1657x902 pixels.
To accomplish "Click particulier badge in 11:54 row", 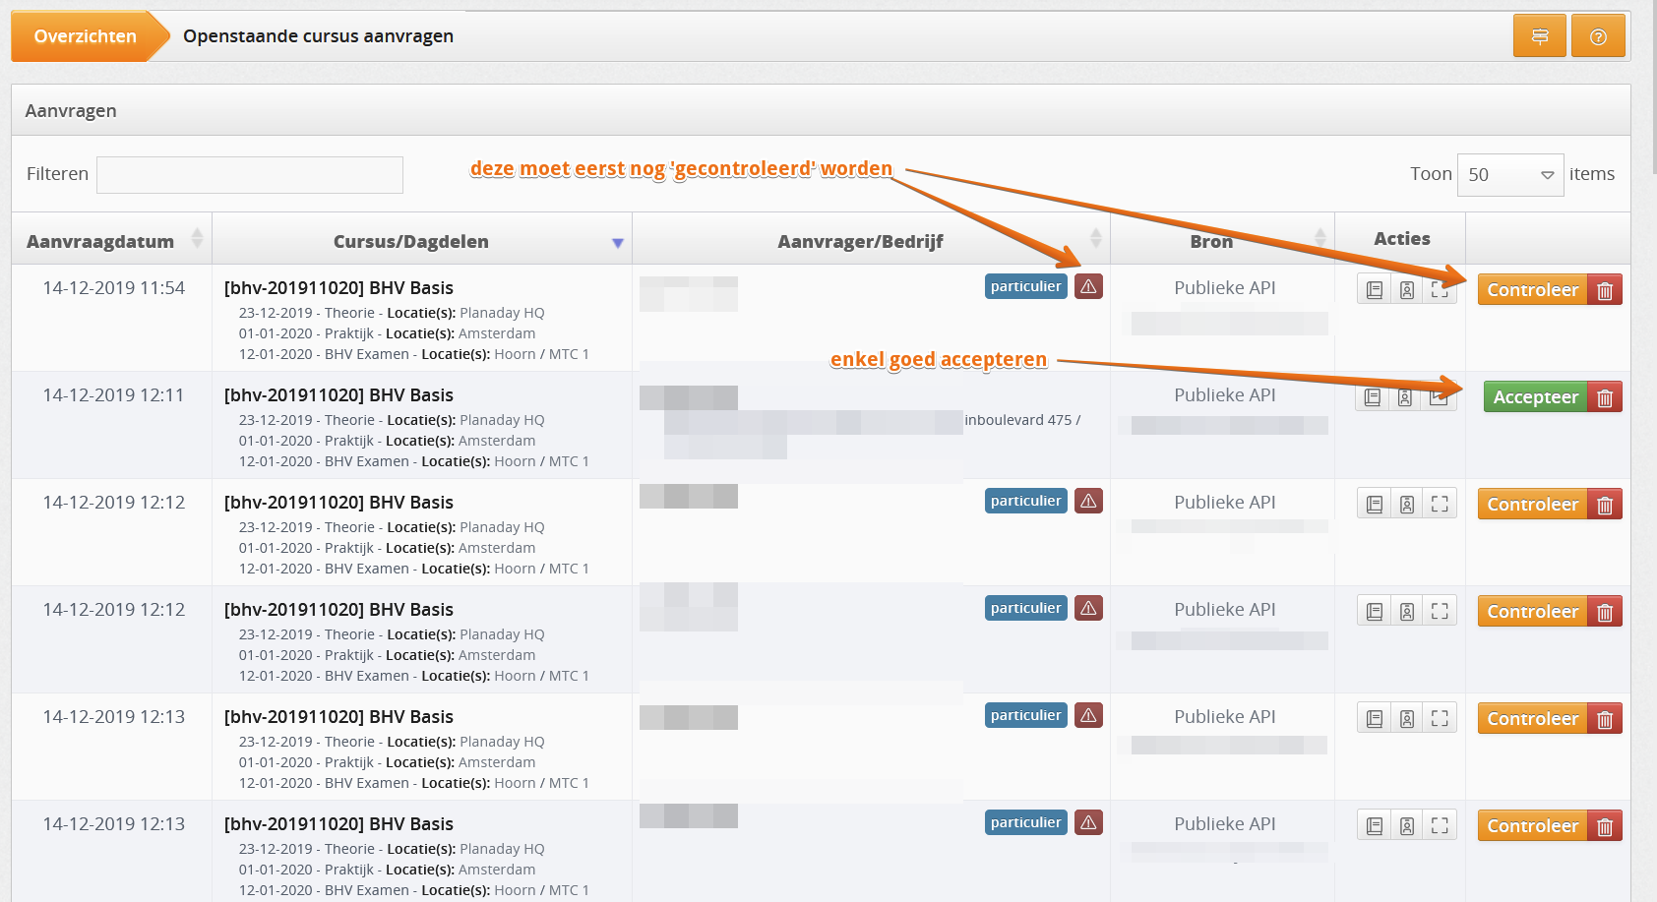I will pos(1026,286).
